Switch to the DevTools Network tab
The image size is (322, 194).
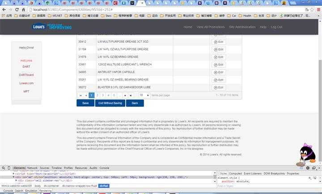pos(32,168)
